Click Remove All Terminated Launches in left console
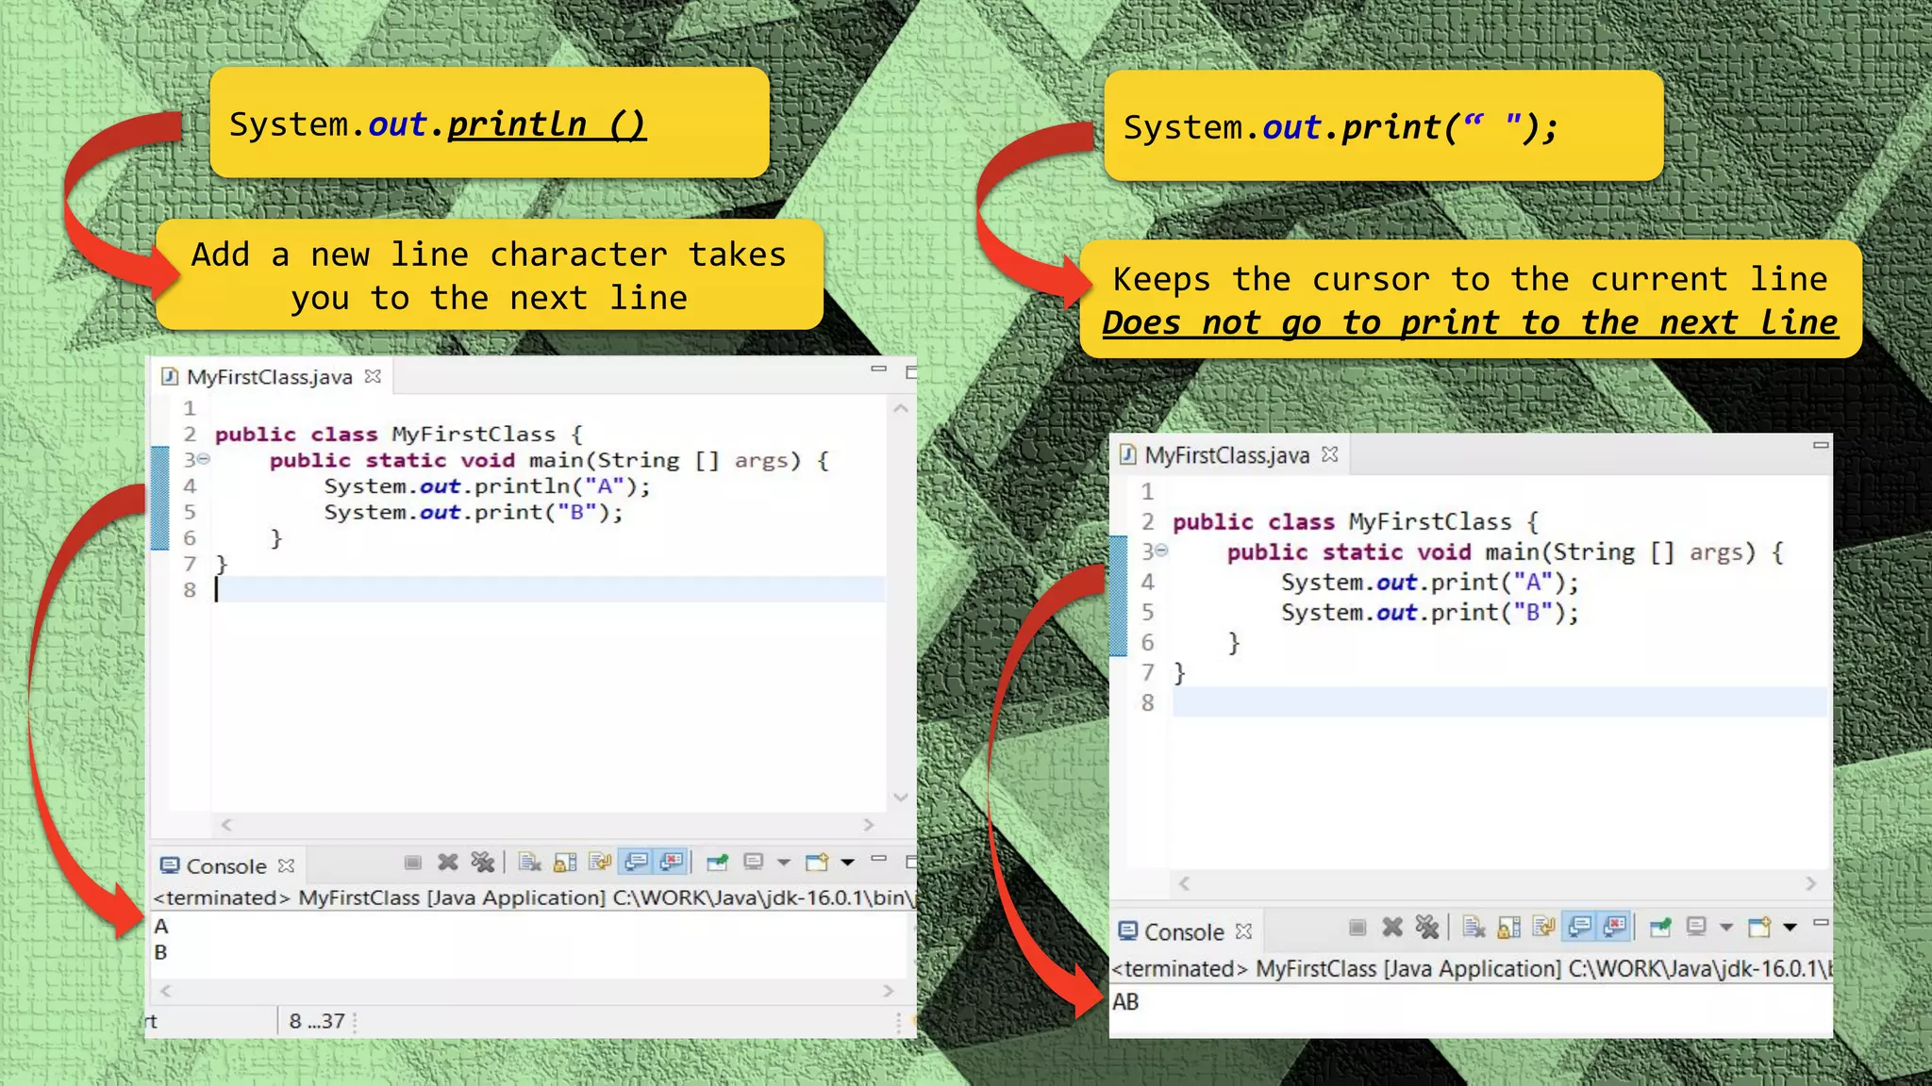Viewport: 1932px width, 1086px height. (x=483, y=862)
